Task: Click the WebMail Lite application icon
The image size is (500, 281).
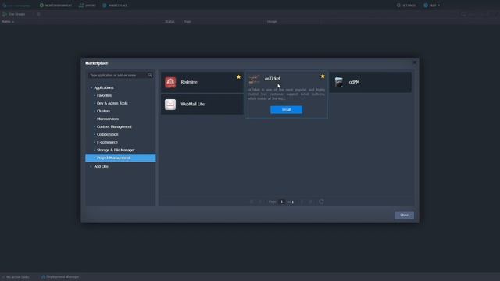Action: coord(170,104)
